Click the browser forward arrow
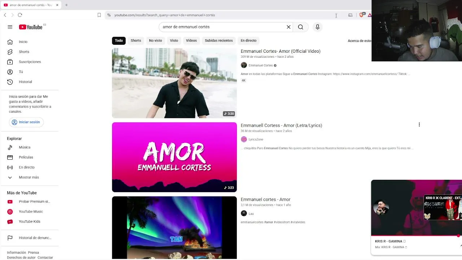 pos(12,15)
